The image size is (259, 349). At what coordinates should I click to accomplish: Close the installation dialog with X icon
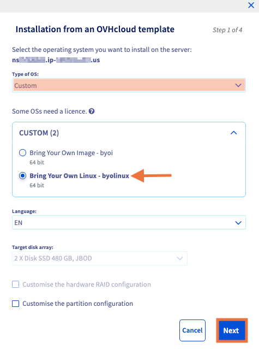tap(251, 5)
